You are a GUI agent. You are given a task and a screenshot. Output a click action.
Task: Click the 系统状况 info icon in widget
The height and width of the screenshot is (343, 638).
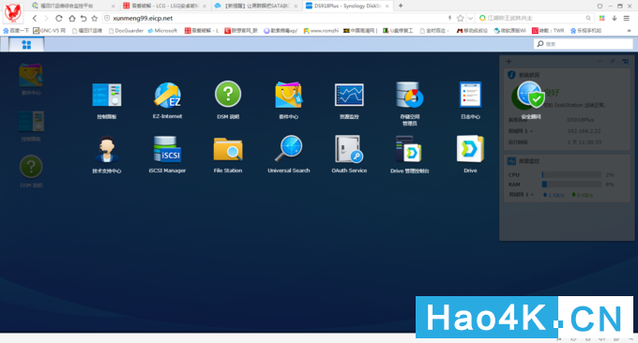[x=511, y=75]
